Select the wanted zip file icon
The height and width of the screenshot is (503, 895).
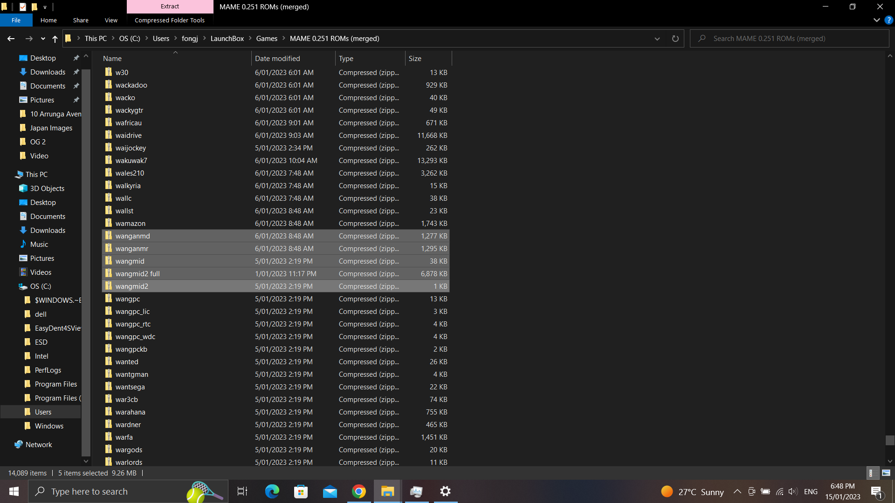tap(109, 361)
